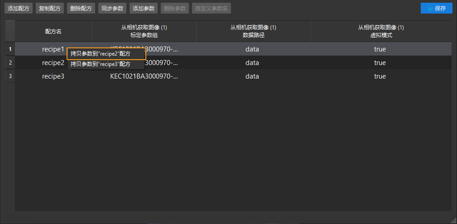Select the recipe3 name cell
Viewport: 457px width, 224px height.
pos(53,76)
